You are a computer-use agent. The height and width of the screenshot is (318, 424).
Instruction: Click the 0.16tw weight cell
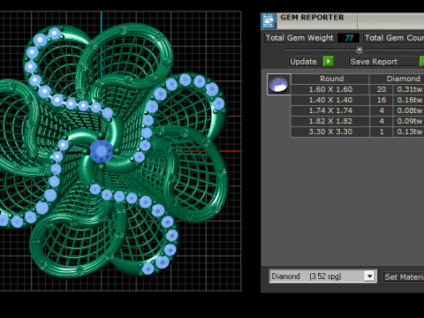409,100
